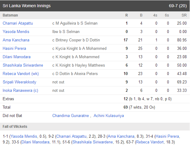Click the Sri Lanka Women Innings header
190x147 pixels.
click(27, 6)
